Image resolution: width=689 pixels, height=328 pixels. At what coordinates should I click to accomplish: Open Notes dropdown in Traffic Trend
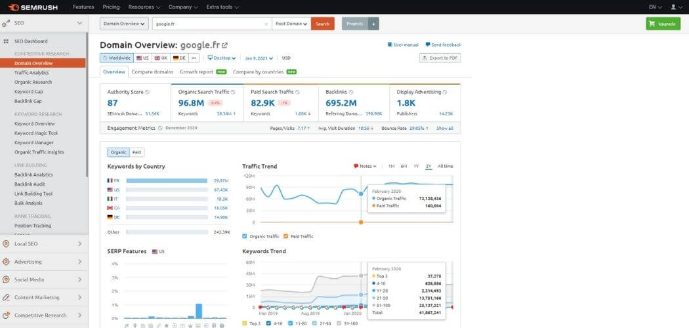click(365, 167)
